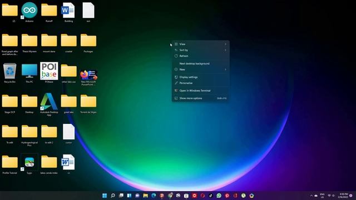Expand the View submenu arrow
Image resolution: width=356 pixels, height=200 pixels.
click(x=225, y=44)
